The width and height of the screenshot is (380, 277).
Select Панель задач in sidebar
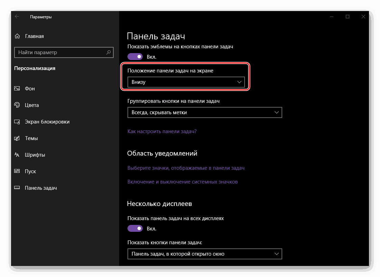click(x=41, y=188)
